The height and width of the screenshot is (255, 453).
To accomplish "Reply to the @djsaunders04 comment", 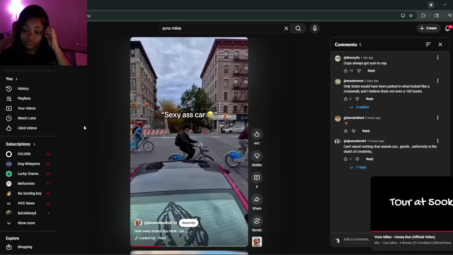I will [x=369, y=159].
